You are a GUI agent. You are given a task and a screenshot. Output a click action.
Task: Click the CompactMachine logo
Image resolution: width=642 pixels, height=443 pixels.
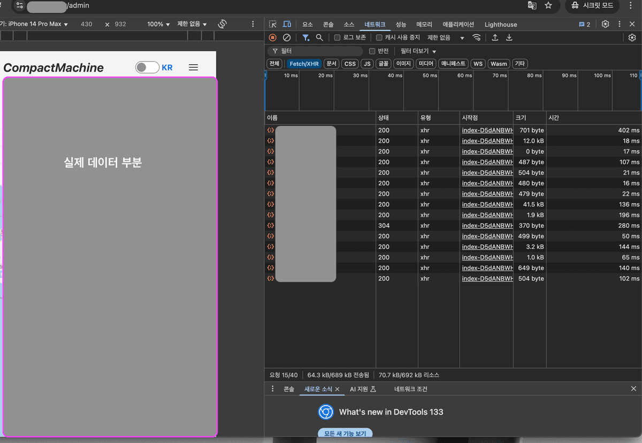tap(53, 67)
